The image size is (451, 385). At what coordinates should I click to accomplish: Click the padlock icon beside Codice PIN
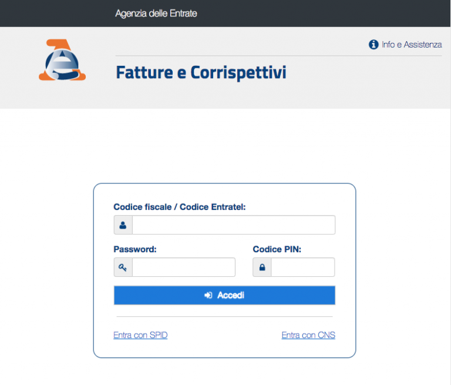262,267
